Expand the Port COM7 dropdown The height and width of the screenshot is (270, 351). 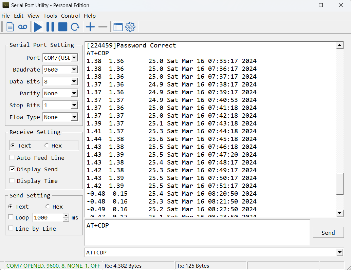click(74, 58)
